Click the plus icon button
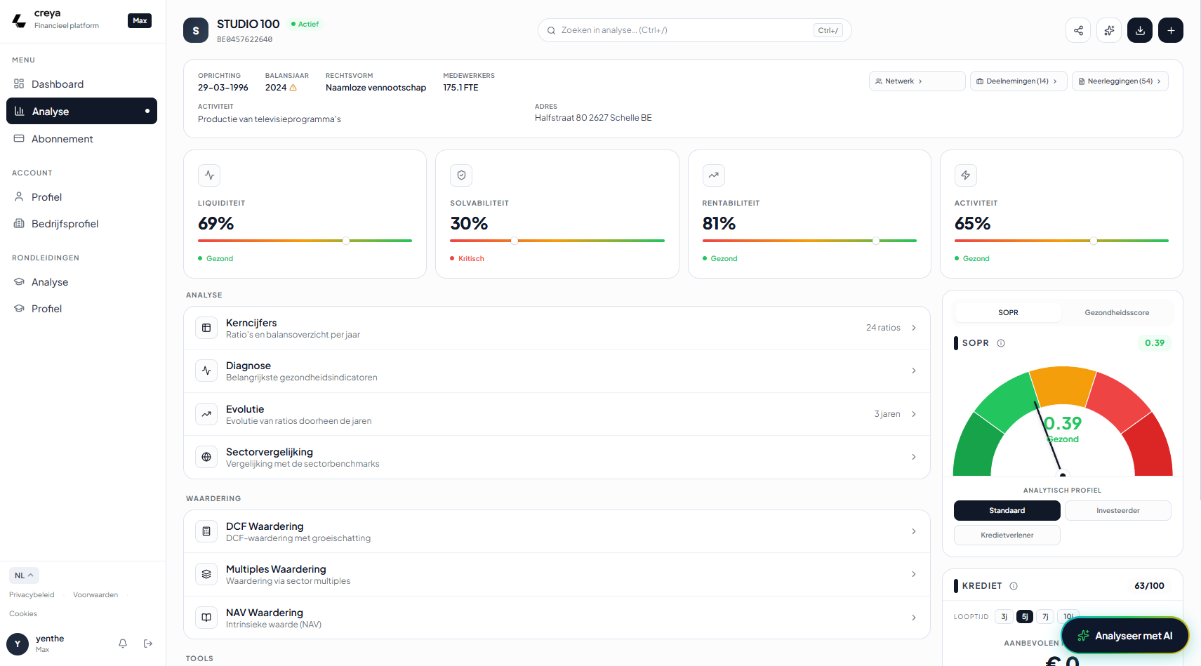1201x666 pixels. 1171,30
